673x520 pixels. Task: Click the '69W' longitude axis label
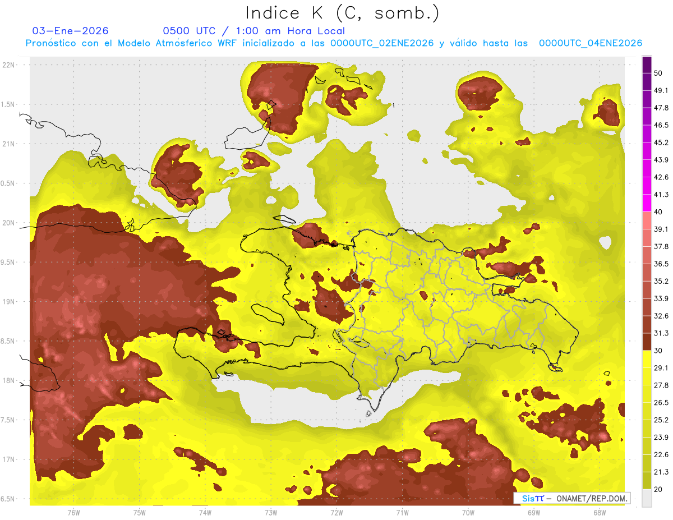click(x=534, y=513)
